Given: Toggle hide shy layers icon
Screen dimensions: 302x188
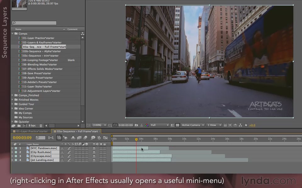Looking at the screenshot, I should tap(73, 138).
